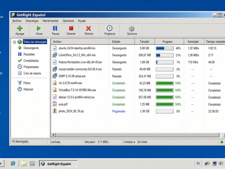Screen dimensions: 225x169
Task: Open the Programar clock toolbar icon
Action: 109,28
